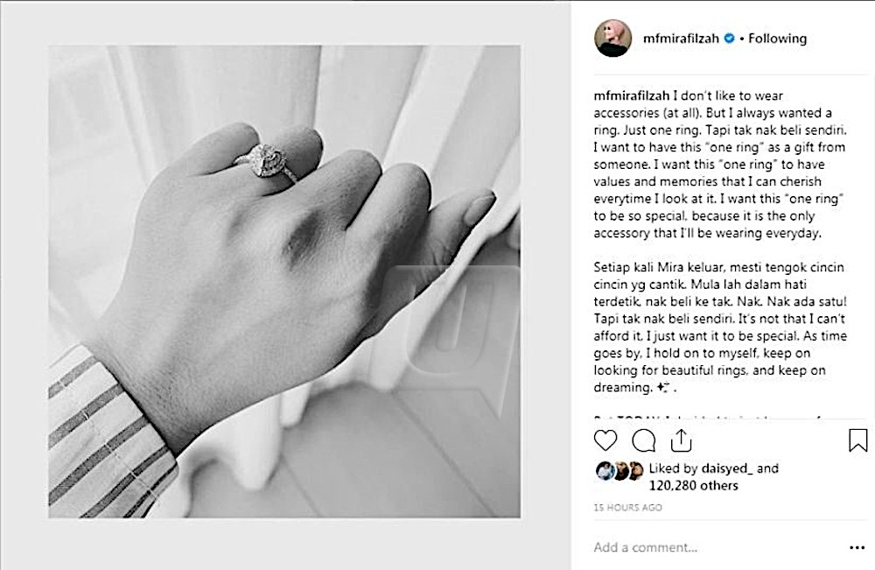Share the post using the share icon
This screenshot has width=875, height=570.
click(682, 440)
